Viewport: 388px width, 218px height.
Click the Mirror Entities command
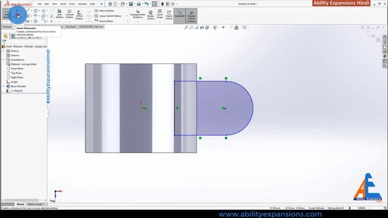click(104, 11)
